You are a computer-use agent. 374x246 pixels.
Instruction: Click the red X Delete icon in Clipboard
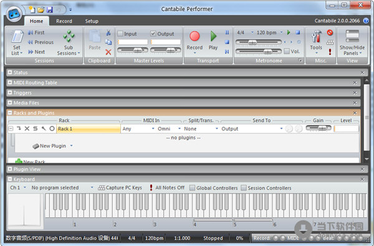tap(108, 52)
